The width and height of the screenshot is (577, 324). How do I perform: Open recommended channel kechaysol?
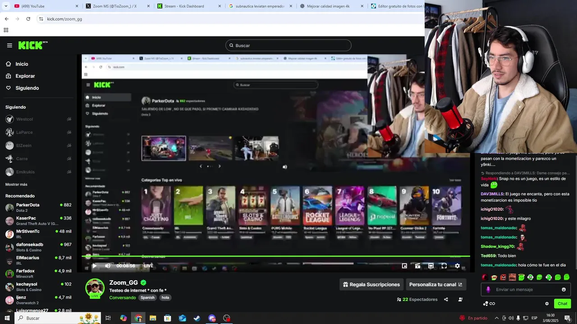38,287
